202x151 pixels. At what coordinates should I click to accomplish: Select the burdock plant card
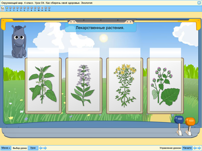coord(165,86)
